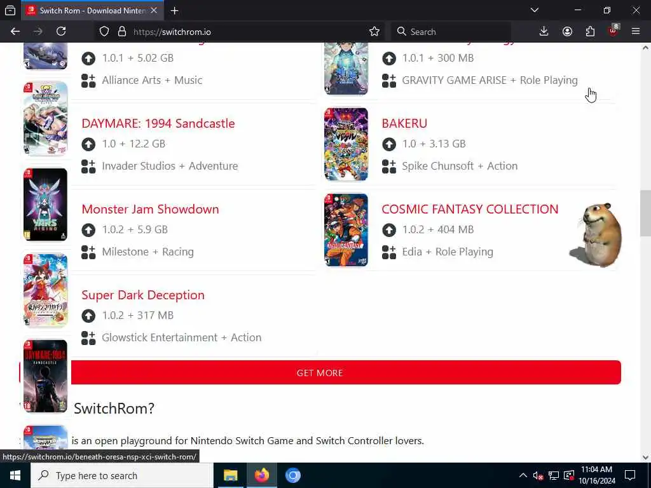Switch to Firefox on the taskbar
Screen dimensions: 651x488
pyautogui.click(x=261, y=475)
